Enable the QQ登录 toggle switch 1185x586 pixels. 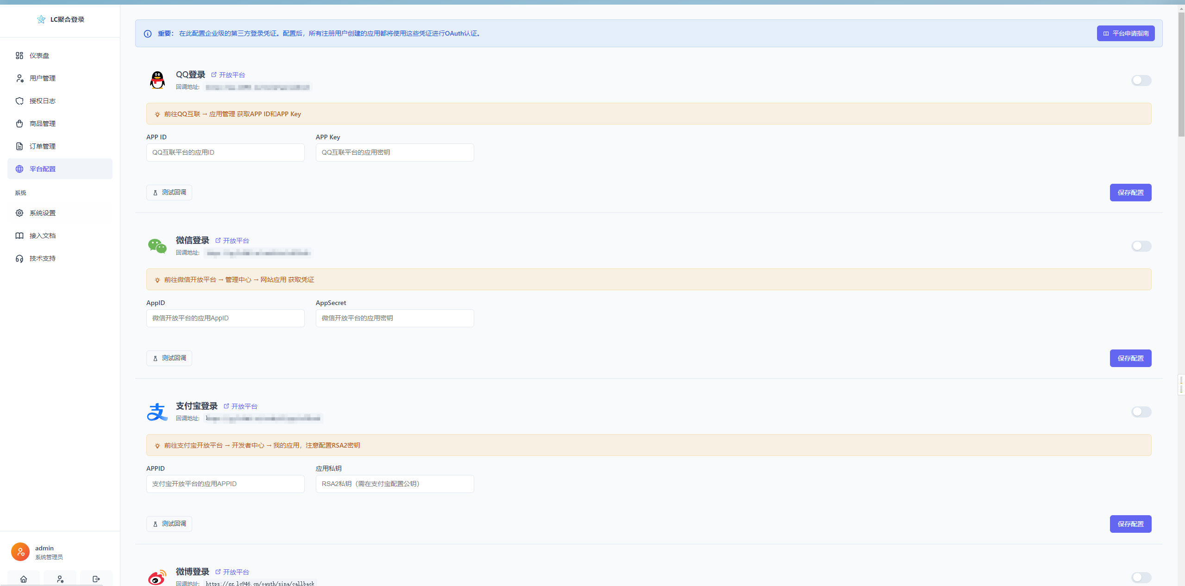point(1141,81)
